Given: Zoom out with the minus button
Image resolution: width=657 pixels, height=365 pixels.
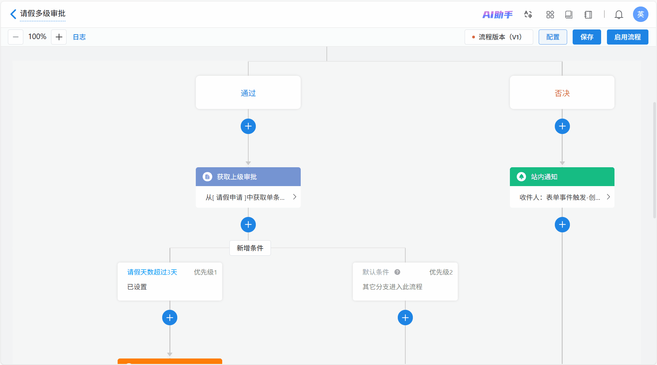Looking at the screenshot, I should [x=16, y=37].
